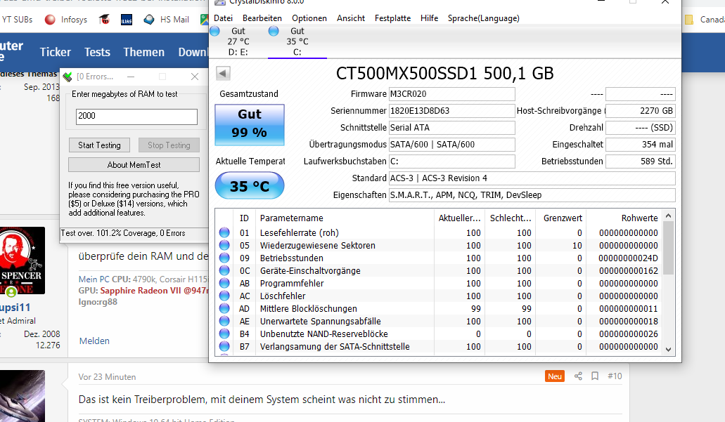Click the Standard ACS-3 field

532,178
